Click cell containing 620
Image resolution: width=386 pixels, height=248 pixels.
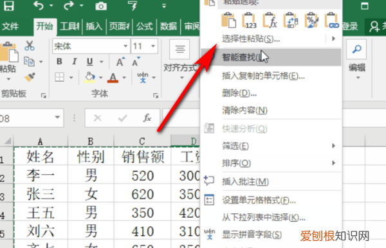point(142,194)
